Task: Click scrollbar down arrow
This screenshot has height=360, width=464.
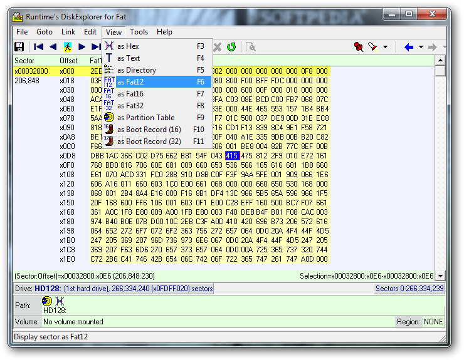Action: point(440,275)
